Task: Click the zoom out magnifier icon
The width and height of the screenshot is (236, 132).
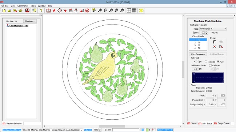Action: pyautogui.click(x=105, y=10)
